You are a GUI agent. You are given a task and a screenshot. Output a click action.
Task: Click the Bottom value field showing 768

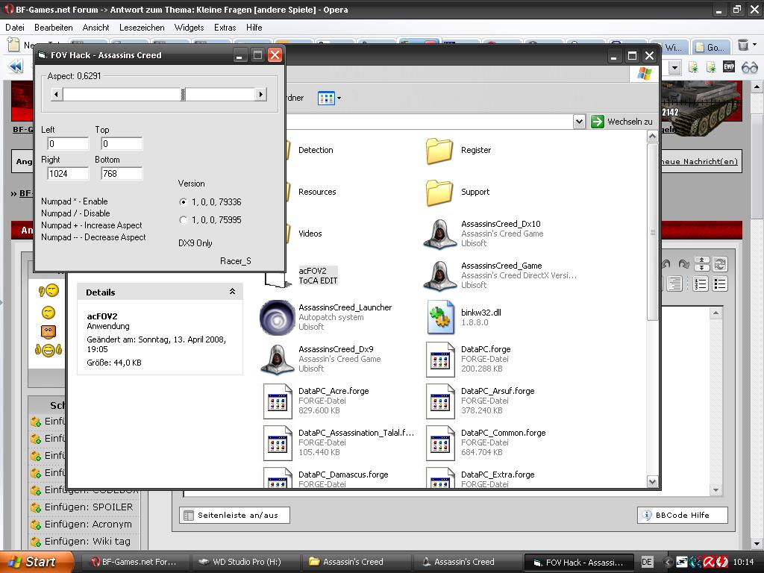coord(122,173)
